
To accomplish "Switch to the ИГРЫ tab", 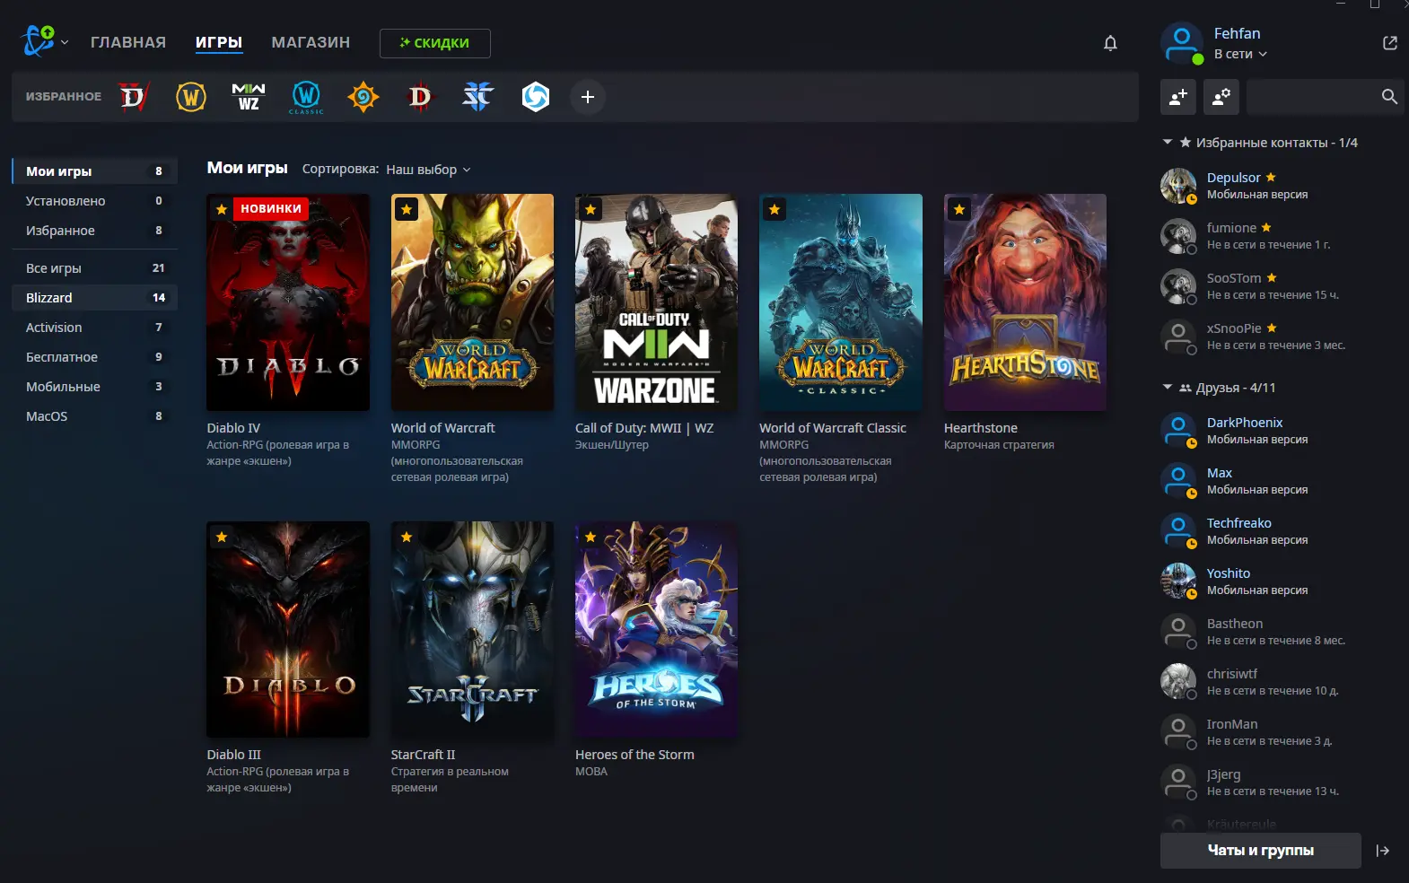I will tap(219, 42).
